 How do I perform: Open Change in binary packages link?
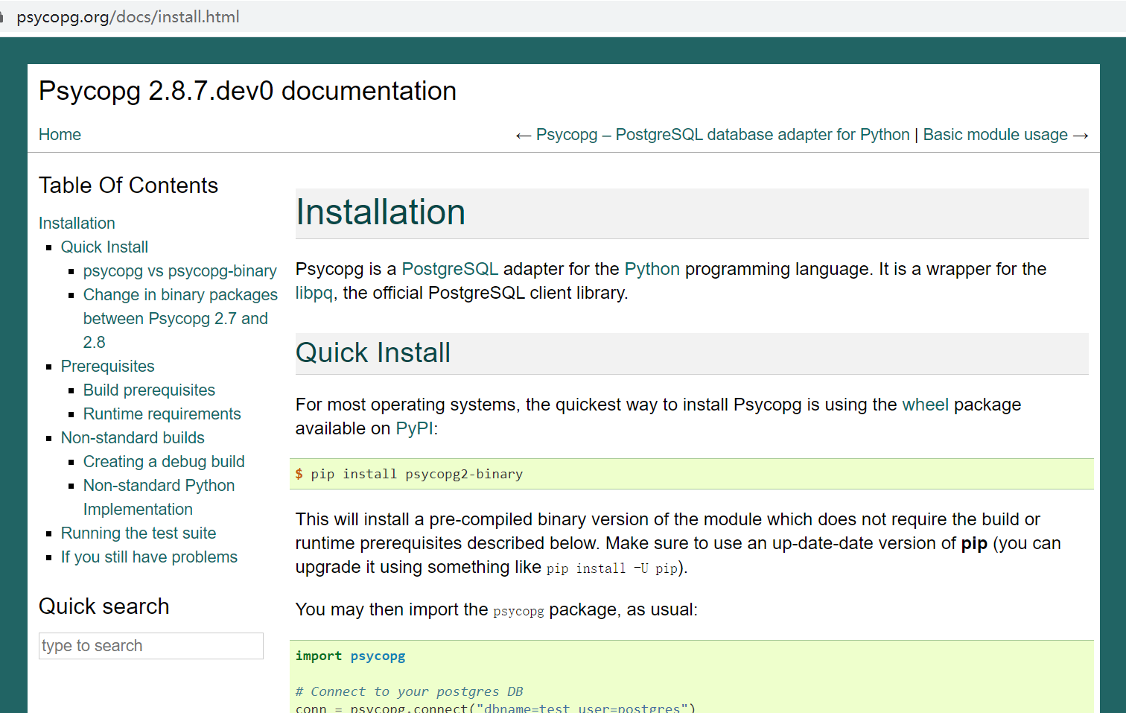[x=180, y=318]
